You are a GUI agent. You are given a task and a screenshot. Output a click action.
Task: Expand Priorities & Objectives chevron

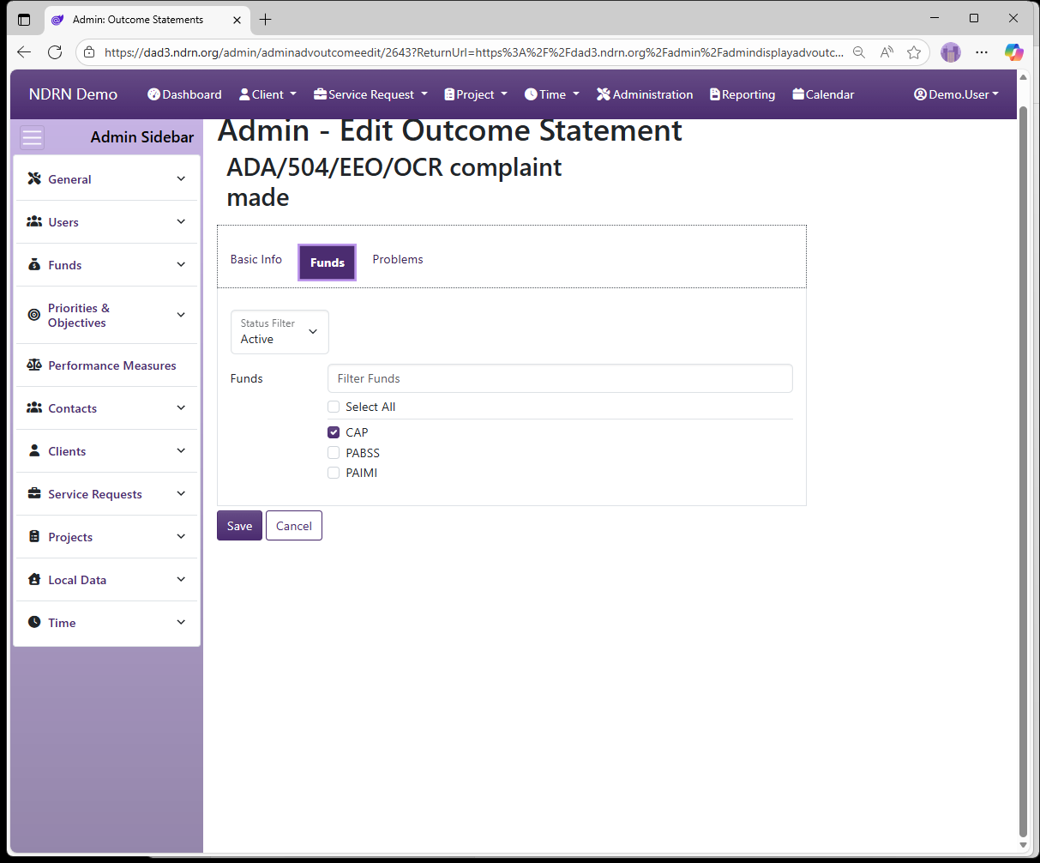pyautogui.click(x=181, y=315)
